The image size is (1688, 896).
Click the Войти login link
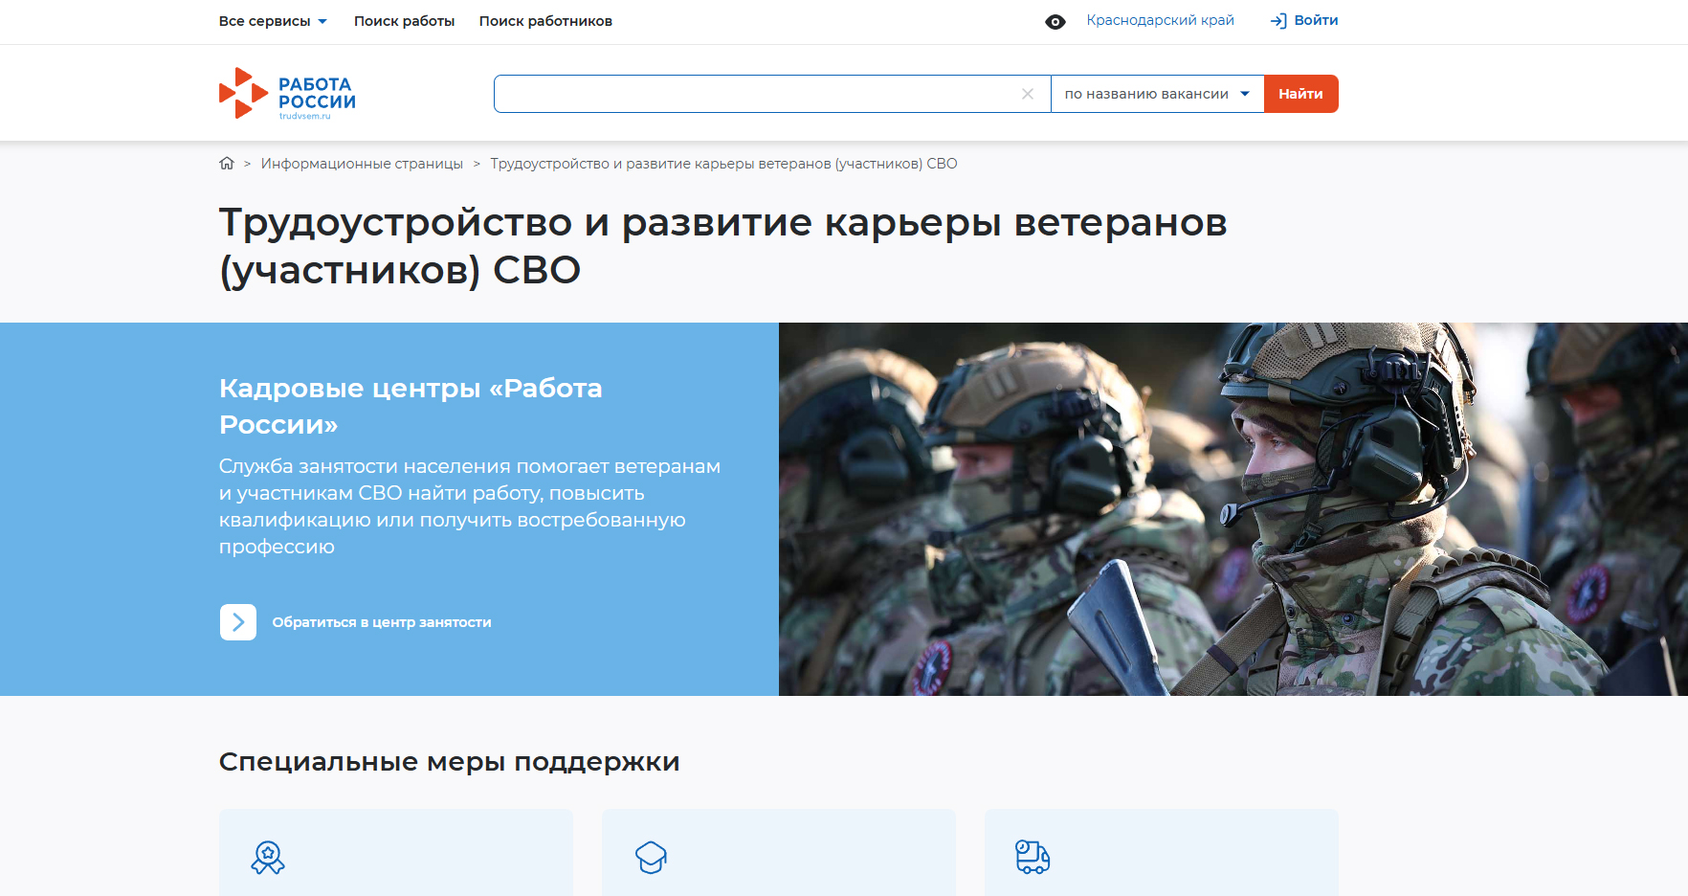click(1316, 20)
